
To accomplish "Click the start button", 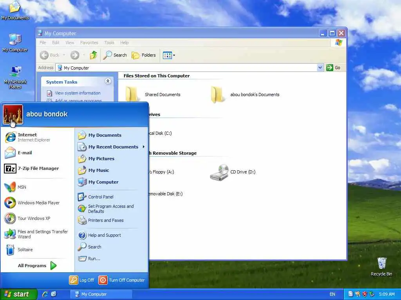I will tap(18, 294).
